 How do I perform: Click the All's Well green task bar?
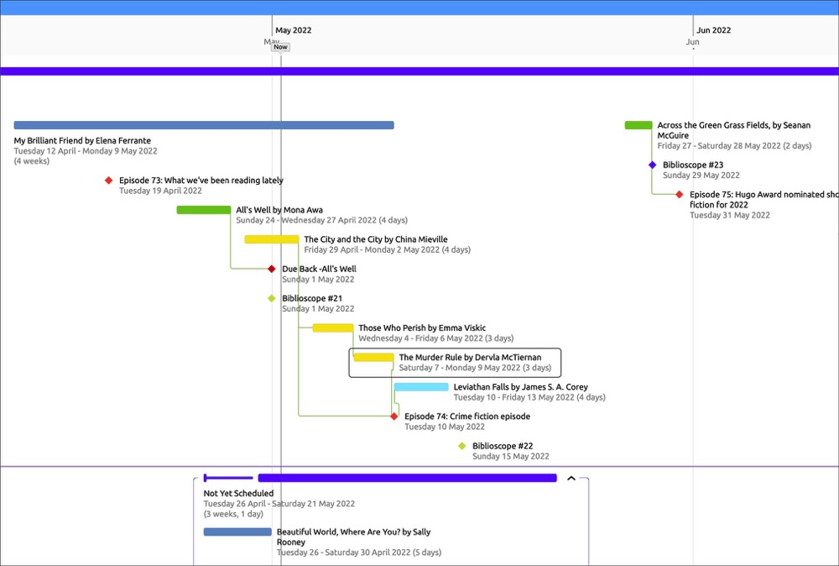[203, 210]
